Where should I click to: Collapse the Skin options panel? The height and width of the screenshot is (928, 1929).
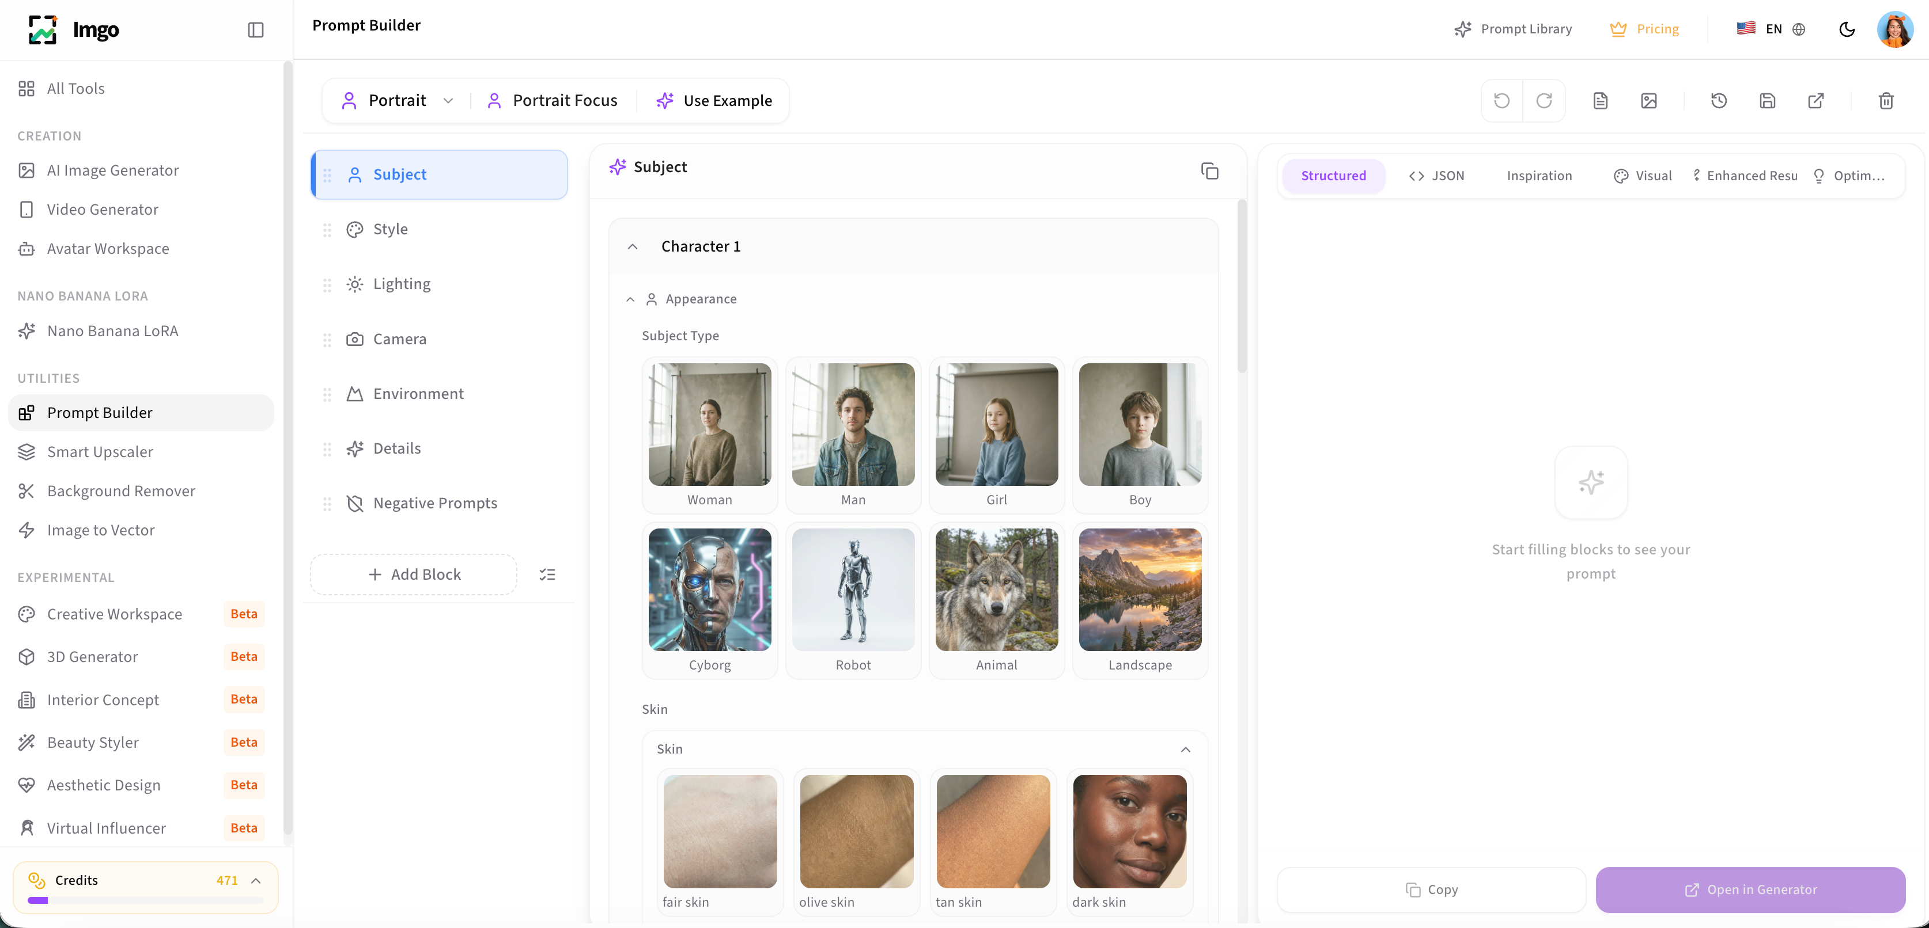point(1185,749)
